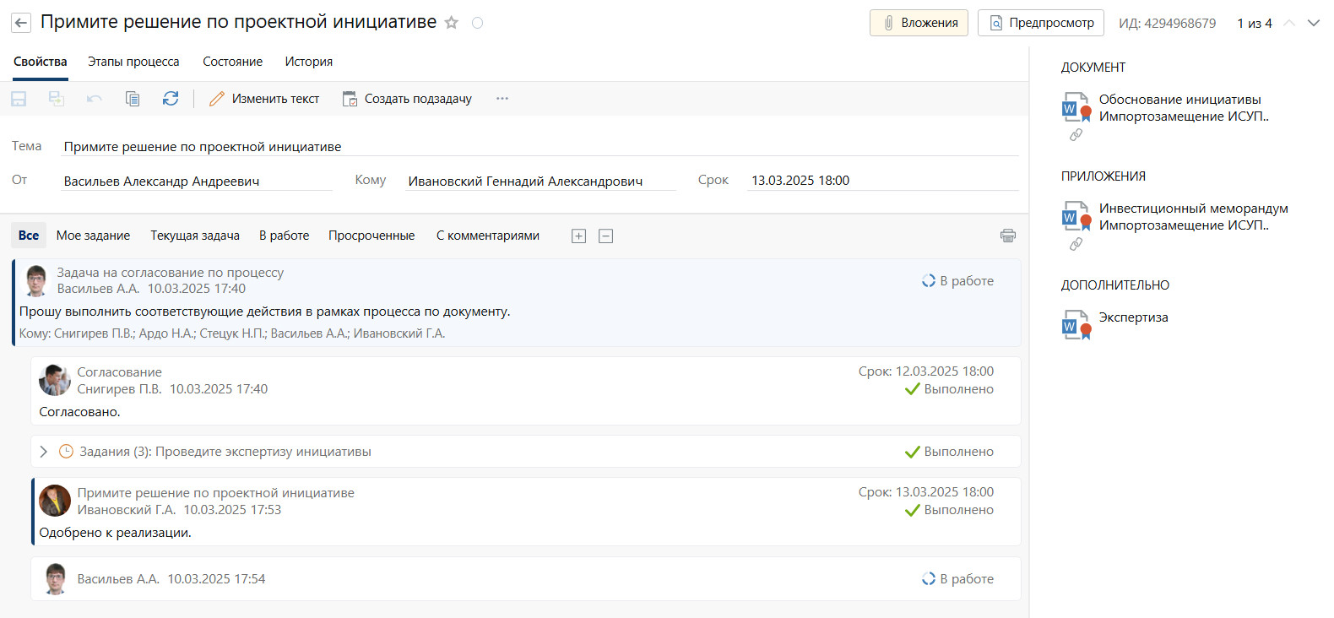This screenshot has width=1334, height=618.
Task: Collapse all threads with minus icon
Action: (605, 236)
